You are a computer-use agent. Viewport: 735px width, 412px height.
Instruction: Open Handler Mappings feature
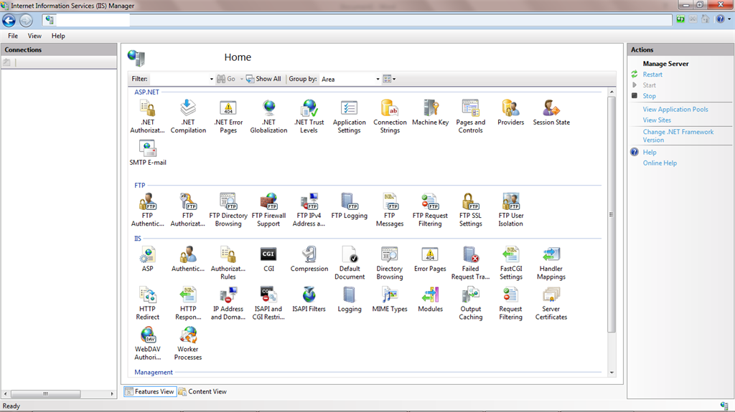coord(551,263)
